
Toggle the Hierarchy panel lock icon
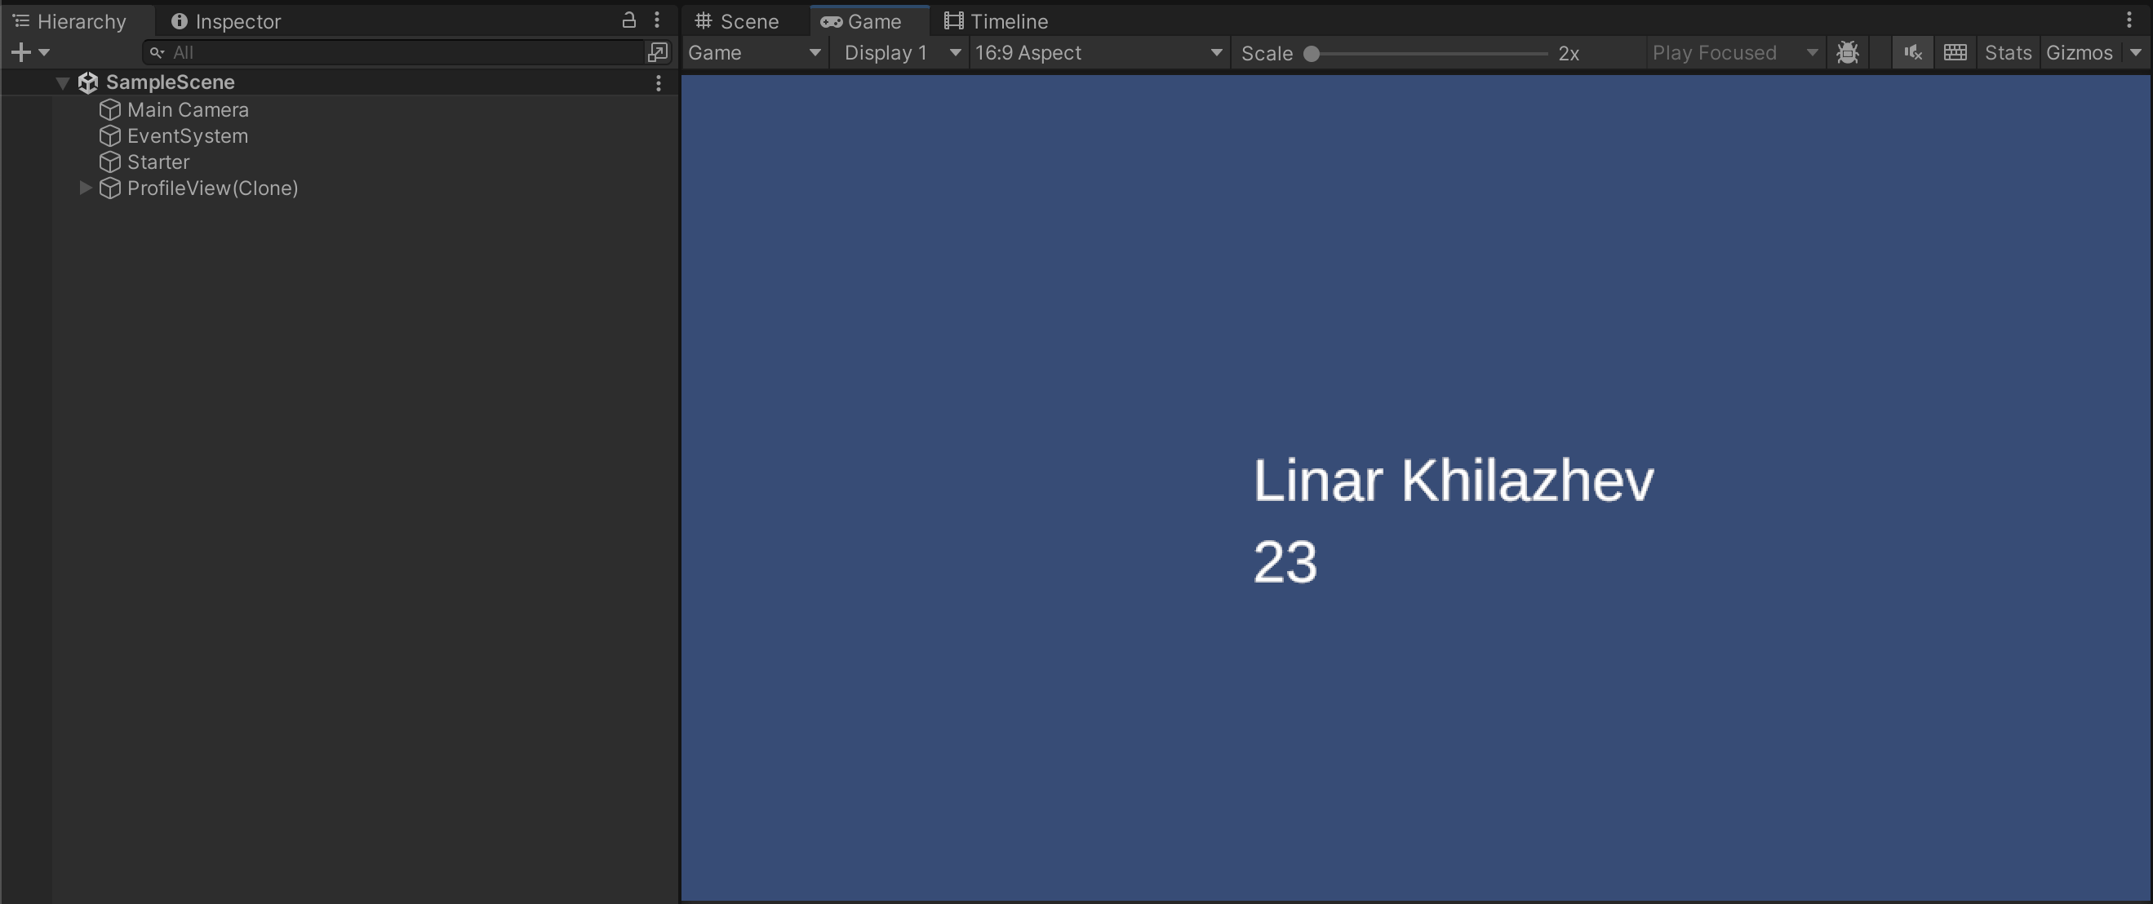pos(629,20)
